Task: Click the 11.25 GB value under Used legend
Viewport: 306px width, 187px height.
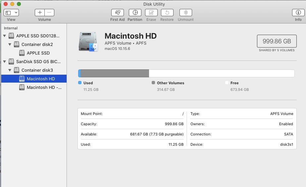Action: (x=91, y=90)
